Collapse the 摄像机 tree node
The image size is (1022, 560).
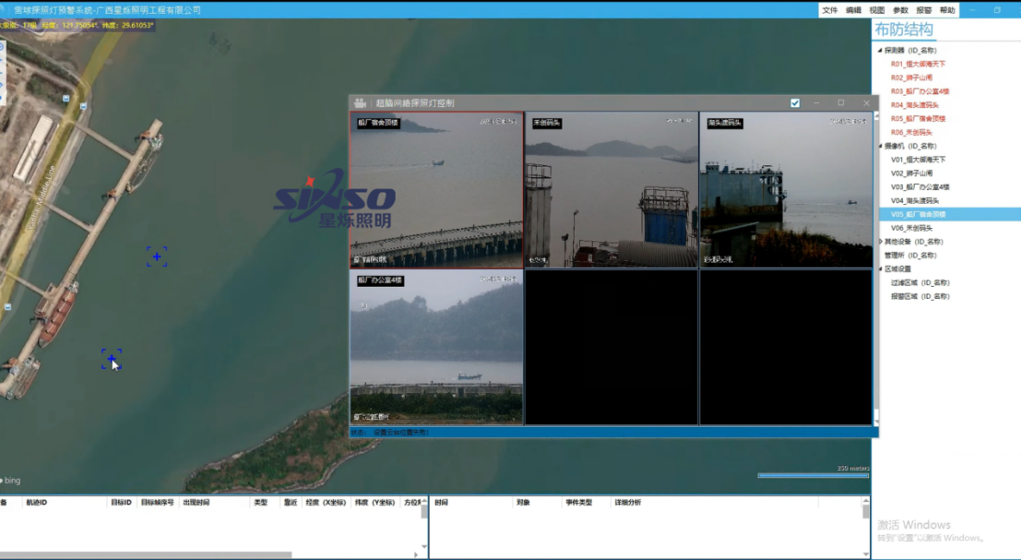[x=878, y=146]
